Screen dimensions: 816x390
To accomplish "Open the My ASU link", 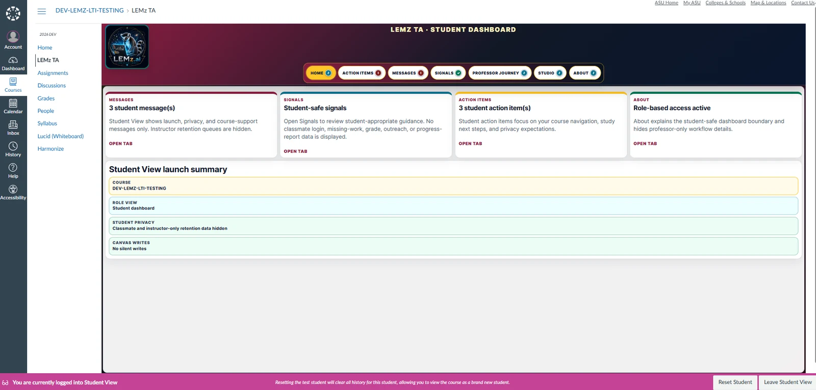I will (692, 3).
